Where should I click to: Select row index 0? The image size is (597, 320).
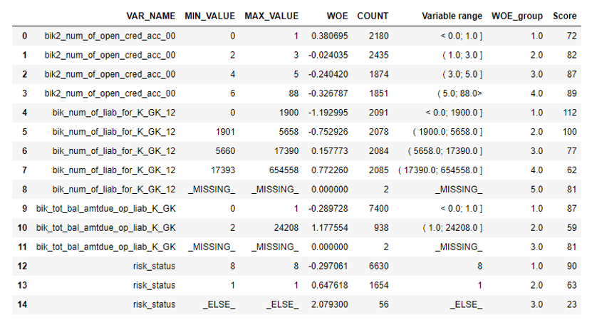[x=24, y=36]
